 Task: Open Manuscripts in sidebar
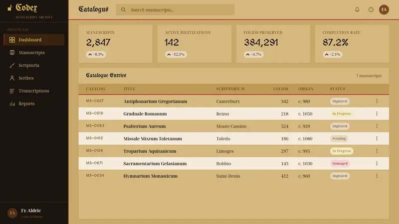[x=34, y=53]
